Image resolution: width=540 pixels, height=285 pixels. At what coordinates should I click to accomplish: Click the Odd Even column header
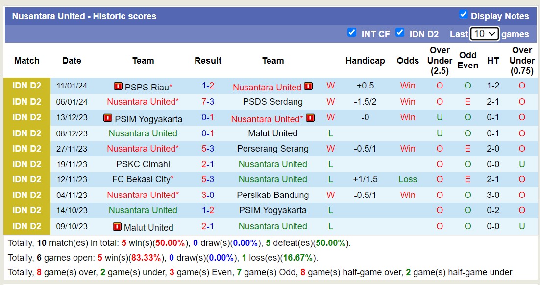pyautogui.click(x=468, y=61)
